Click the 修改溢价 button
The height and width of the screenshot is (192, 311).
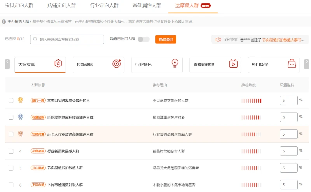point(166,39)
